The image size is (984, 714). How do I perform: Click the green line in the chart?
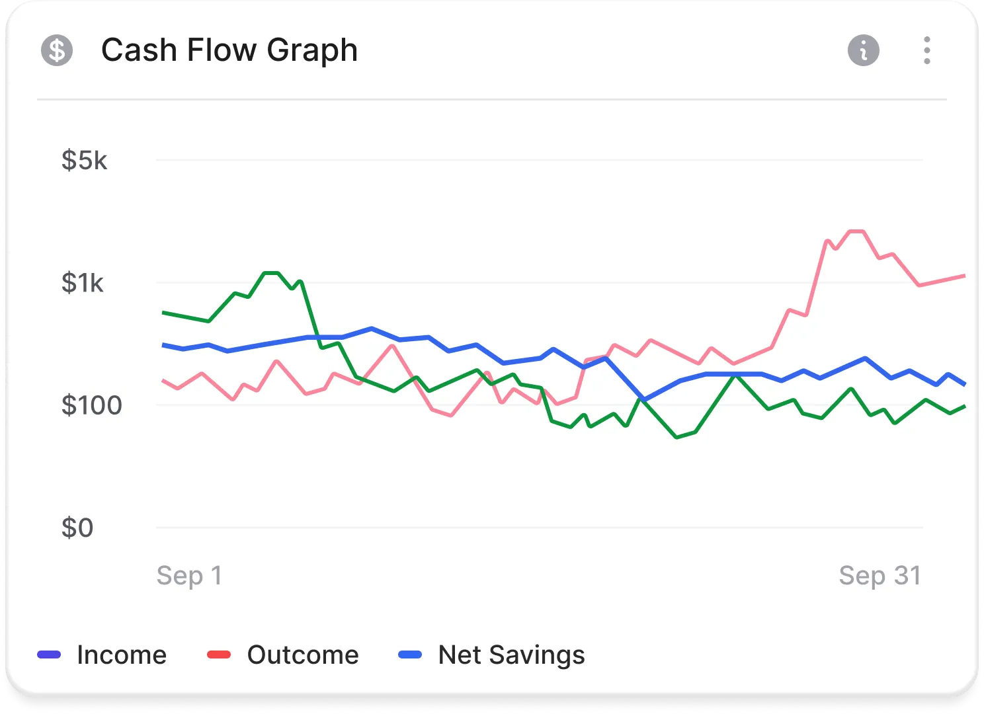pos(271,272)
